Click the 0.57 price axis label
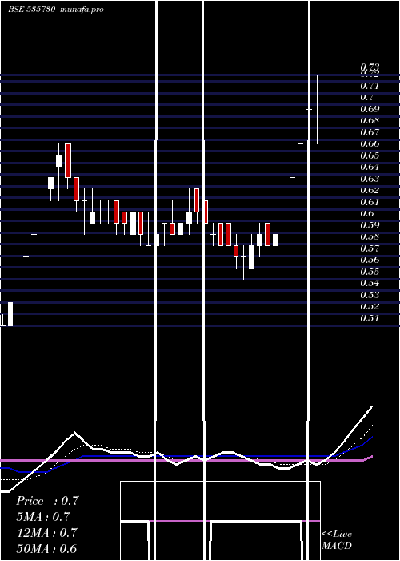 click(370, 248)
